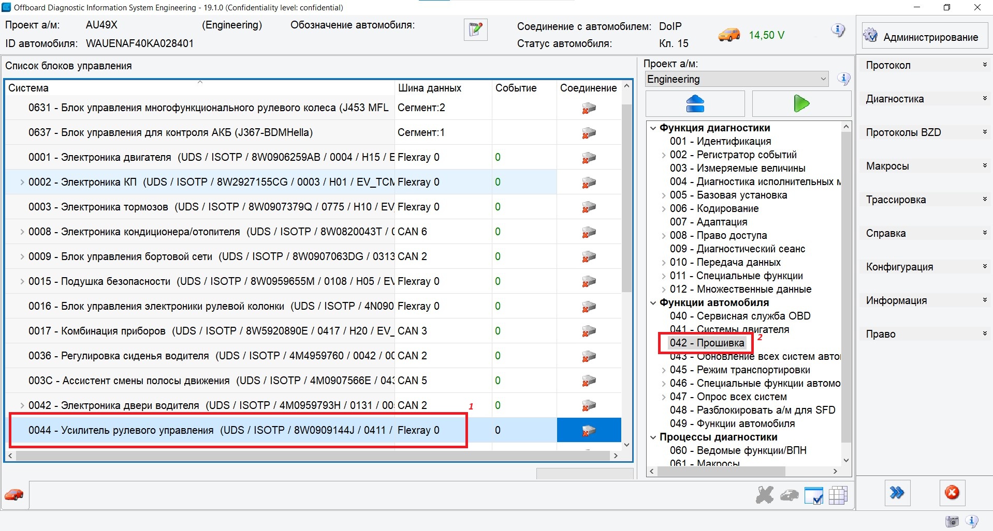Click the Администрирование button
Viewport: 993px width, 531px height.
925,36
